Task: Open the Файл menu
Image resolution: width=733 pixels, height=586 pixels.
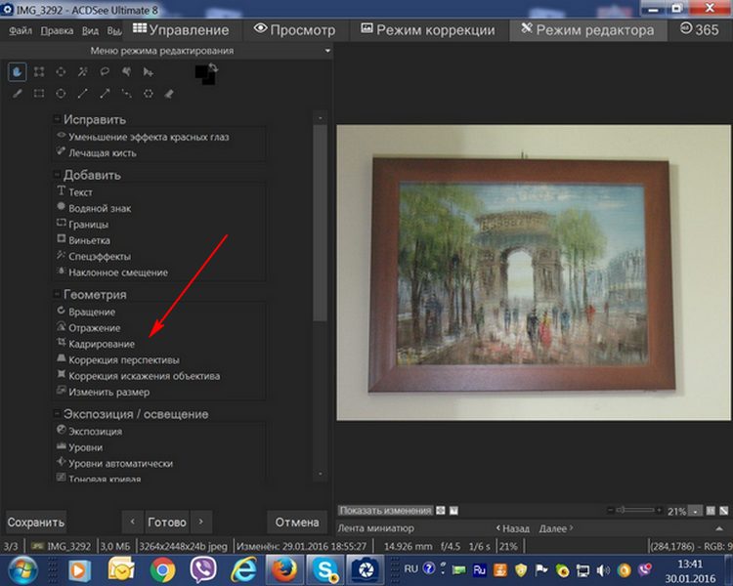Action: 21,31
